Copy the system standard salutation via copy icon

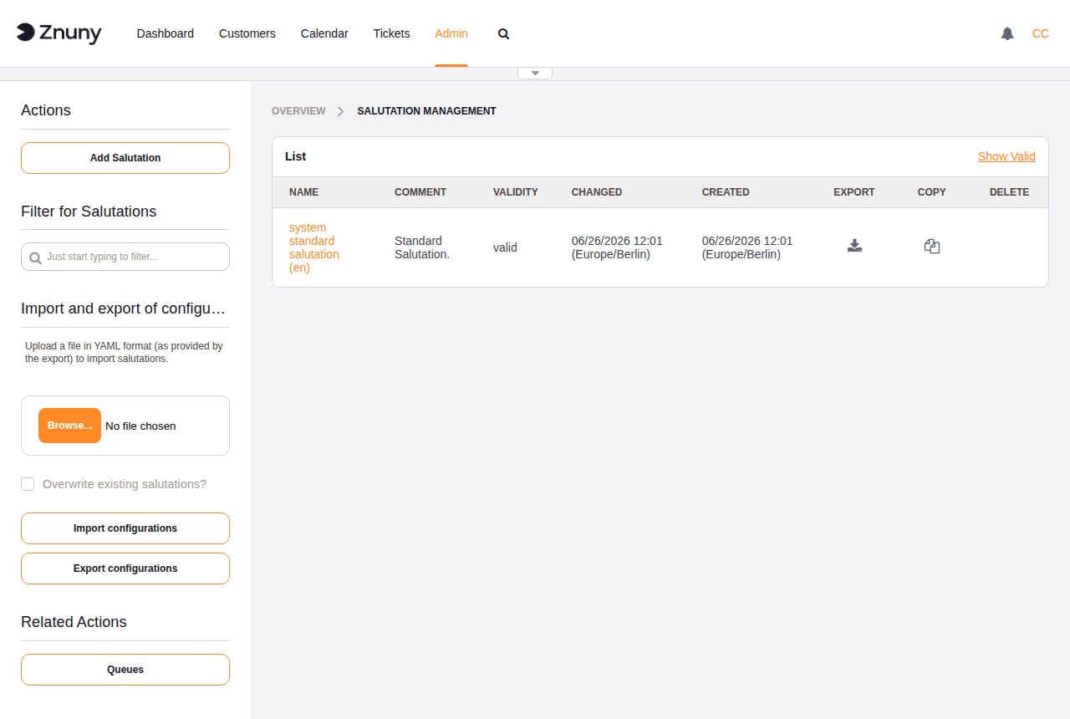932,246
